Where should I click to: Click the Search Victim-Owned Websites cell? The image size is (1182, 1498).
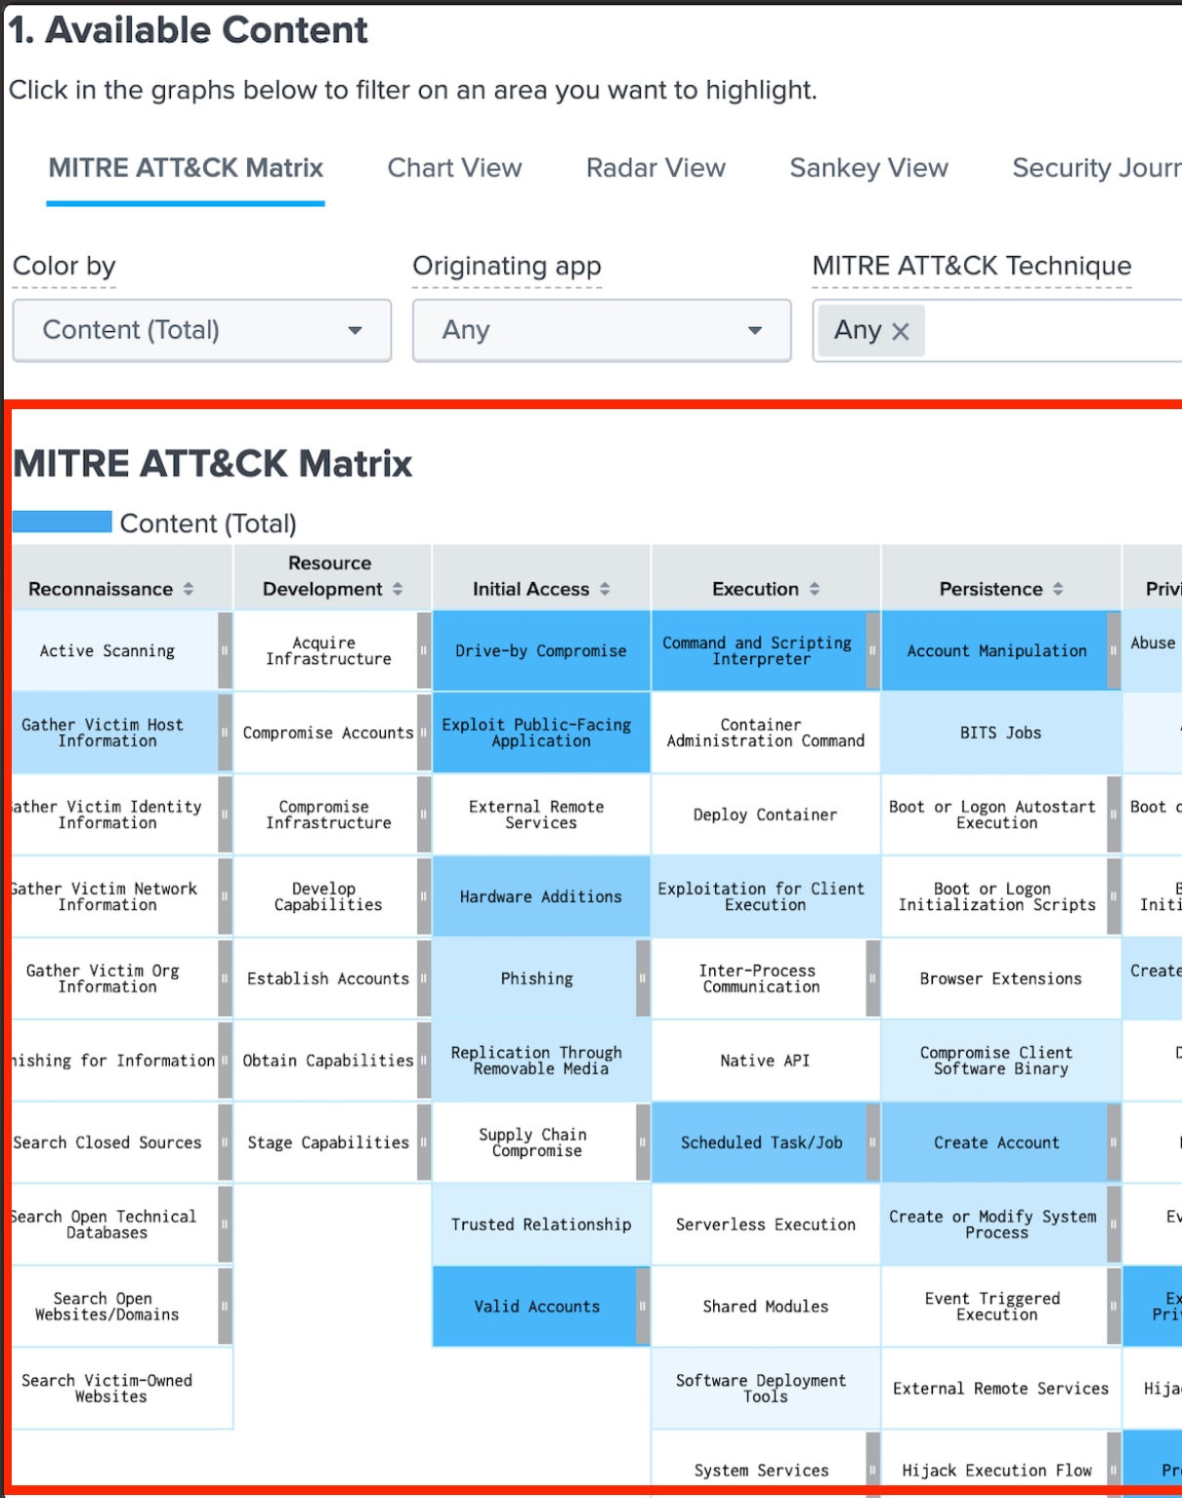point(122,1389)
